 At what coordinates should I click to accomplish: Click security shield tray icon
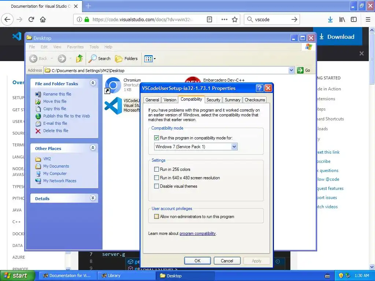[341, 276]
